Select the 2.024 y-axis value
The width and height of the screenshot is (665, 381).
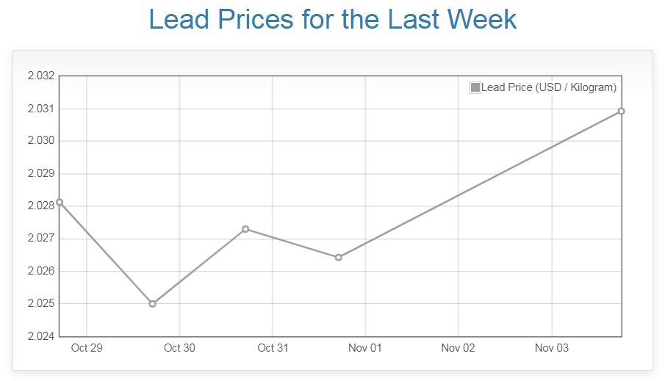click(41, 336)
